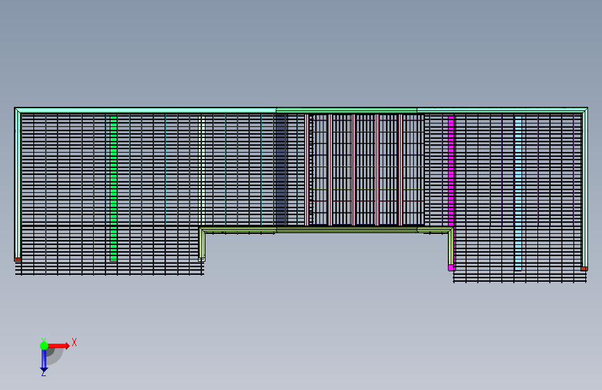This screenshot has height=390, width=602.
Task: Select the orange foot cap on the right frame post
Action: click(x=584, y=269)
